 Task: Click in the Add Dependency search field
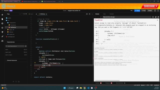(15, 46)
